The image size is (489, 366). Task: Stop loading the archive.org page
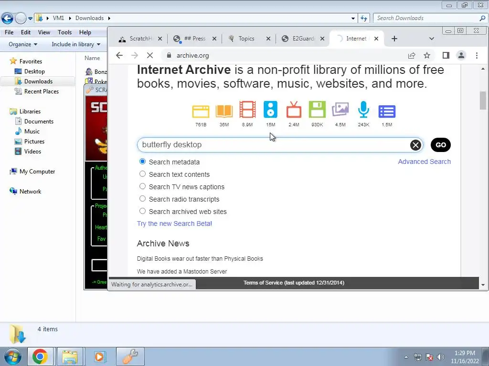(150, 55)
